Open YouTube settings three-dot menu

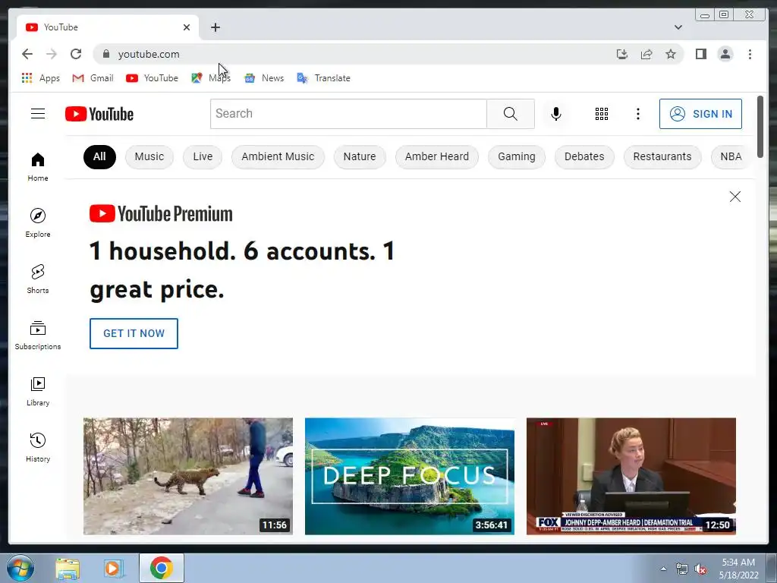637,114
